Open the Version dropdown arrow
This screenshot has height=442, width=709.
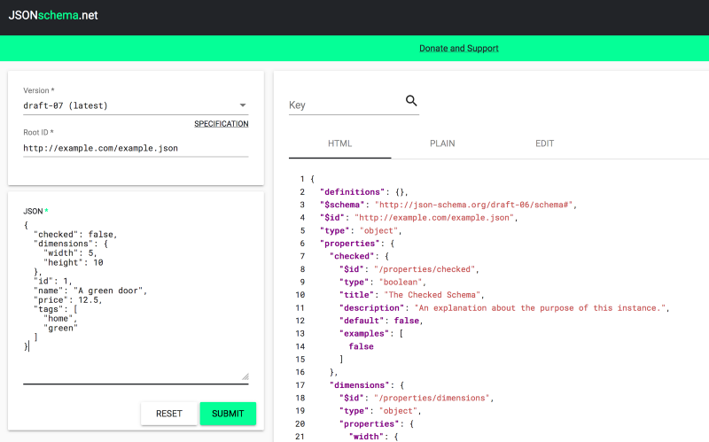(243, 105)
